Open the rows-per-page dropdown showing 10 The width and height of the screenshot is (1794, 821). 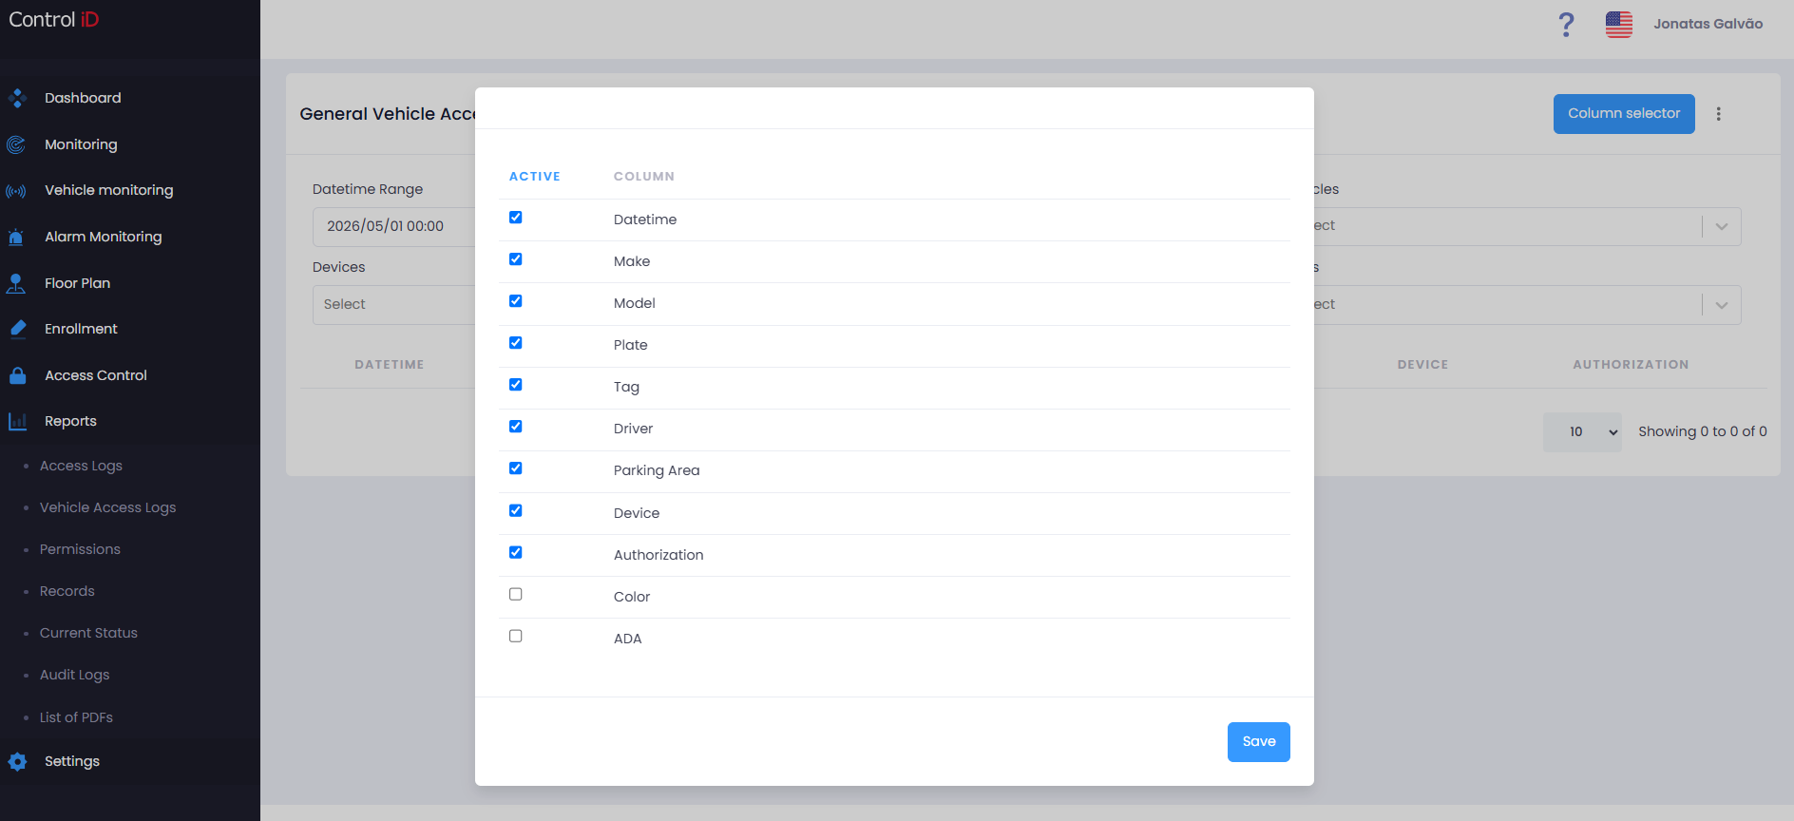[x=1582, y=432]
